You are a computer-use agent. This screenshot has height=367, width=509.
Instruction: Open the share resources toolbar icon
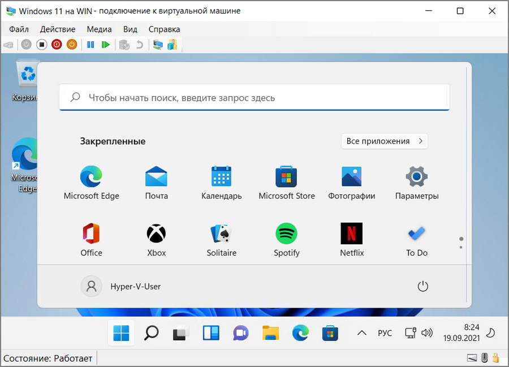[x=172, y=45]
